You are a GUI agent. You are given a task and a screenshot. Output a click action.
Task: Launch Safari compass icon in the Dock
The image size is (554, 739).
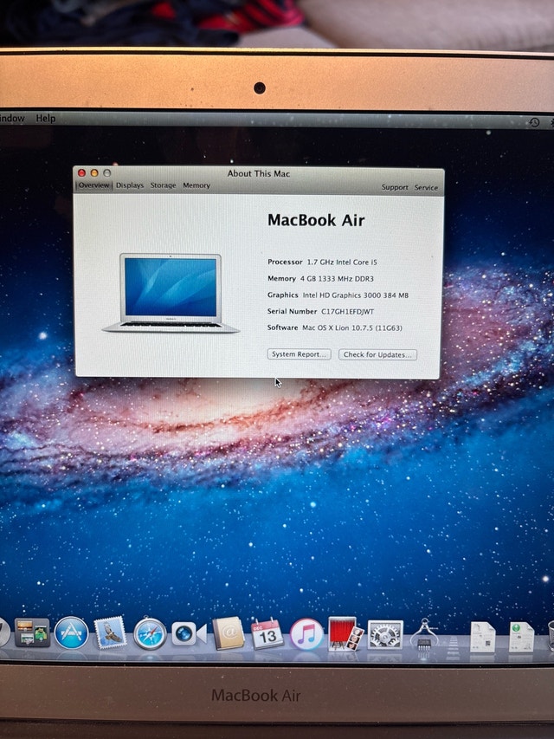[x=150, y=633]
